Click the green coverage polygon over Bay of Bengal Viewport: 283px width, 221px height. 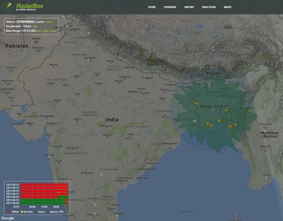217,140
